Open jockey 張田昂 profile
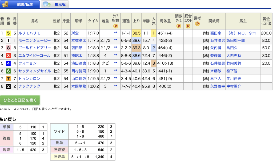273x164 pixels. point(77,48)
